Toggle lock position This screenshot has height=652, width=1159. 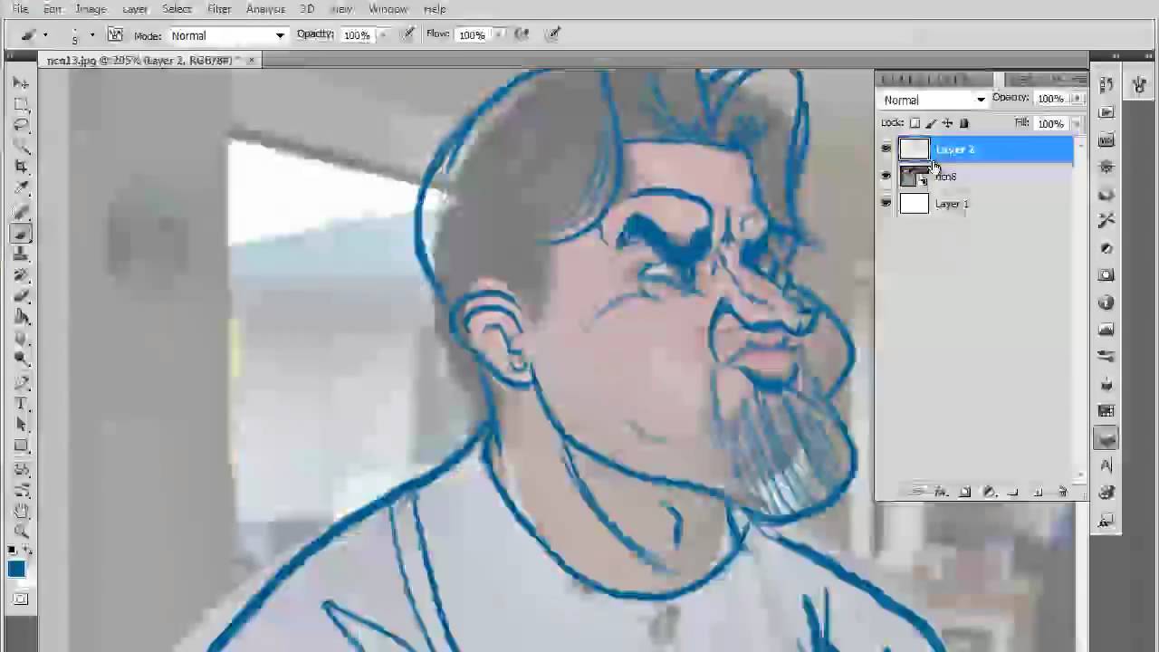[x=947, y=123]
